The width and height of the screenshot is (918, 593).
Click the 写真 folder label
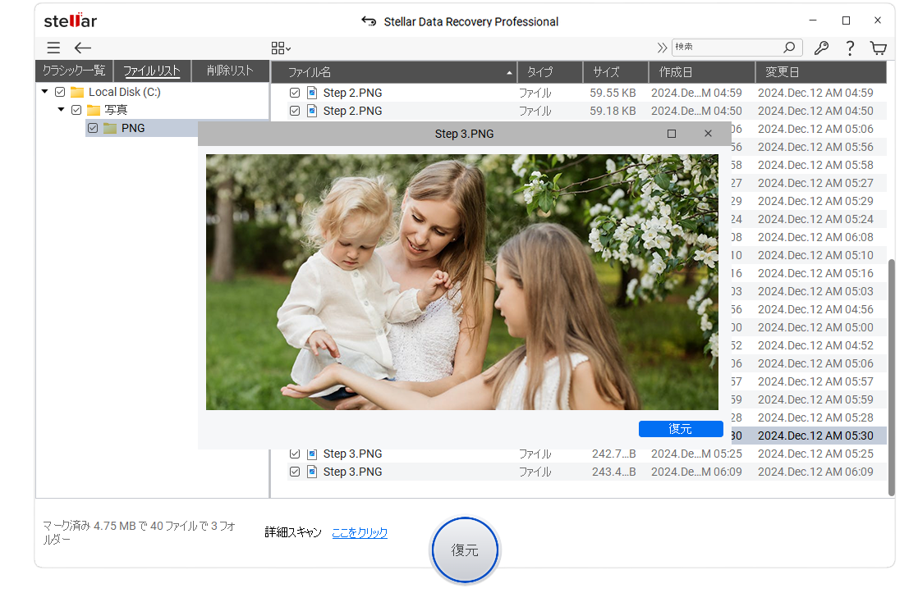pos(116,110)
